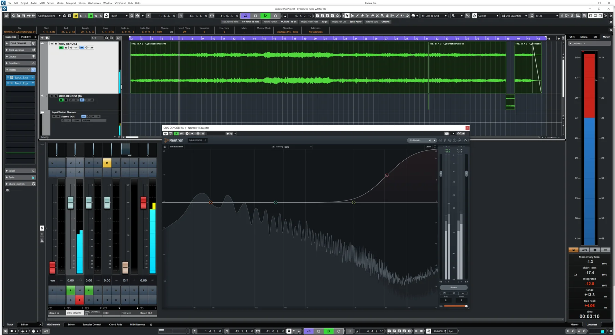Open the Configurations dropdown
The width and height of the screenshot is (615, 335).
[50, 16]
